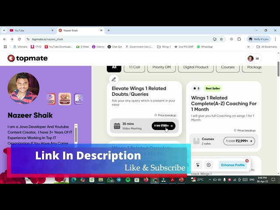Click the Best Seller label
280x210 pixels.
[x=213, y=88]
